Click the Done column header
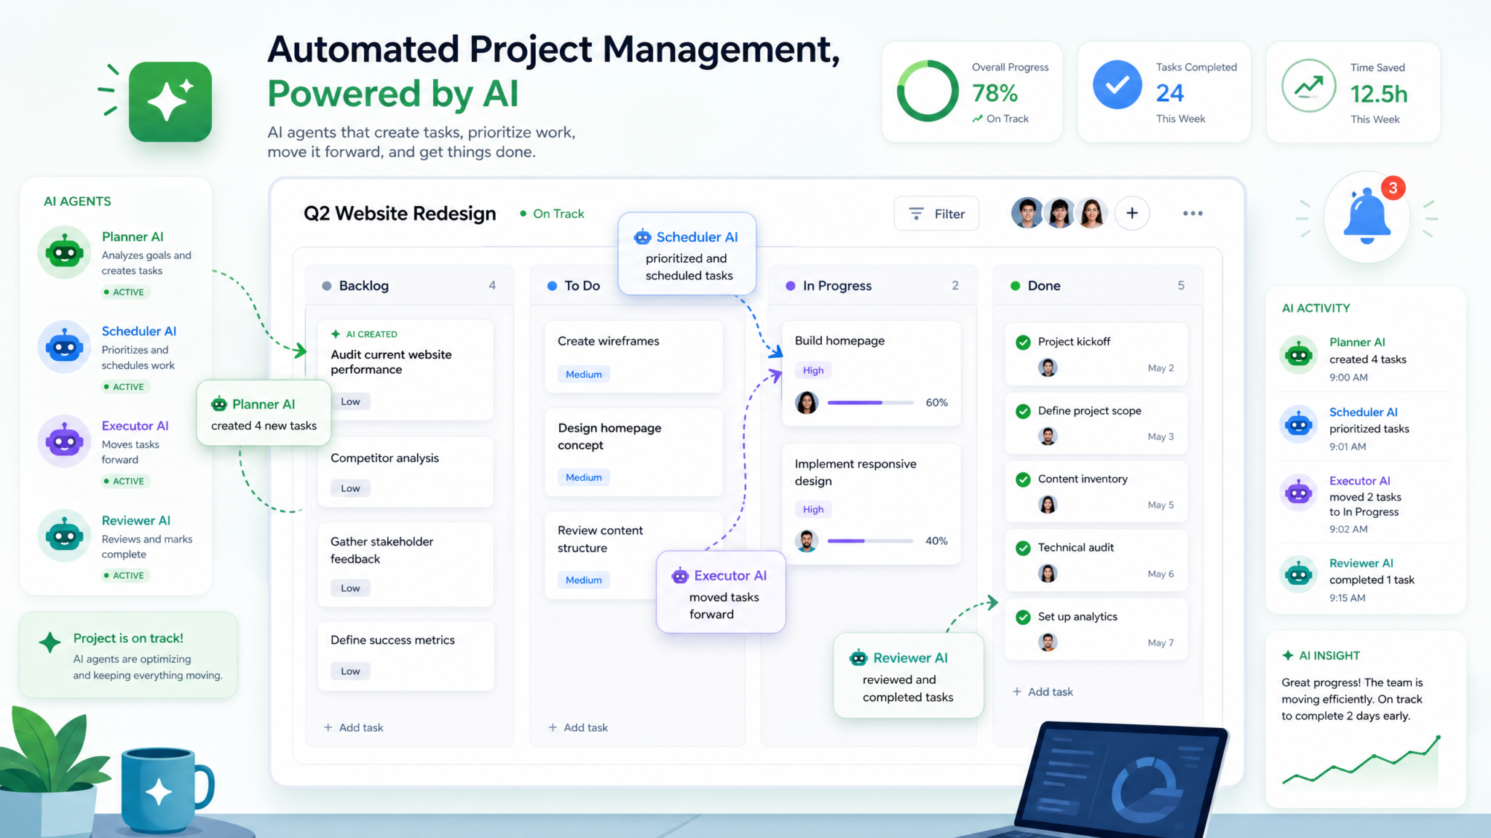Screen dimensions: 1491x838 click(1098, 286)
